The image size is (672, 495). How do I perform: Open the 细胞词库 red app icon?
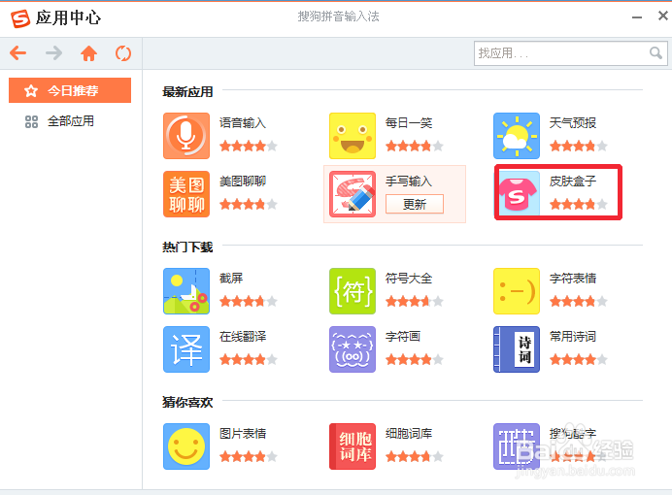pyautogui.click(x=353, y=446)
